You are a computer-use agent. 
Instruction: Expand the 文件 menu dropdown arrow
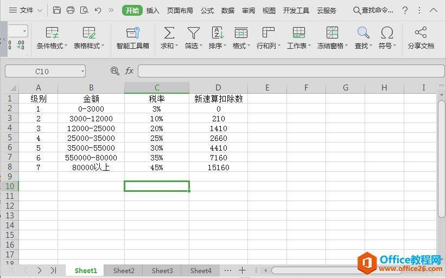click(x=40, y=10)
